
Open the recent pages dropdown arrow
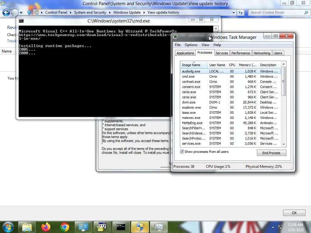coord(21,13)
